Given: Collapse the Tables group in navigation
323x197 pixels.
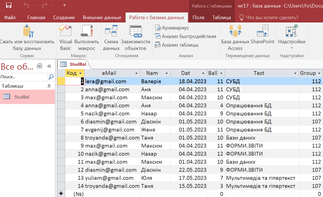Looking at the screenshot, I should [49, 86].
